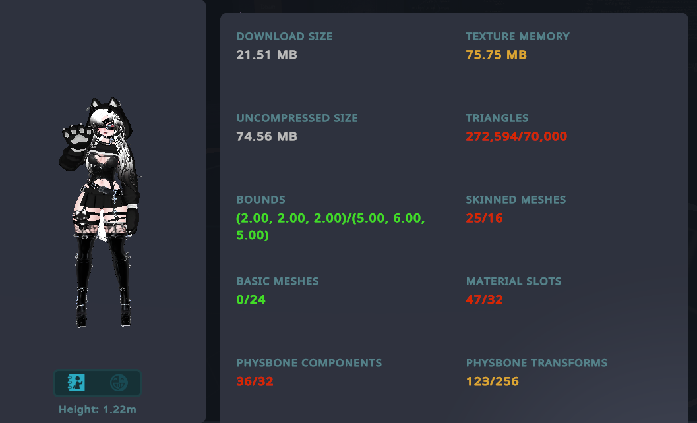Click the Download Size heading
The height and width of the screenshot is (423, 697).
(x=284, y=37)
